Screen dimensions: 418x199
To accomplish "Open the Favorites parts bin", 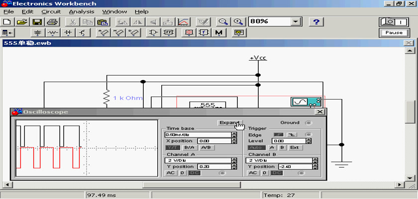I will (8, 33).
